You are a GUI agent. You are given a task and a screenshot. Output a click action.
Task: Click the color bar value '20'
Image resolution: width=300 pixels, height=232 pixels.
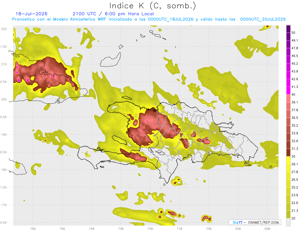294,218
